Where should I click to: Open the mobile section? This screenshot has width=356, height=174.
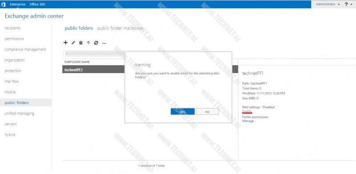(x=10, y=92)
